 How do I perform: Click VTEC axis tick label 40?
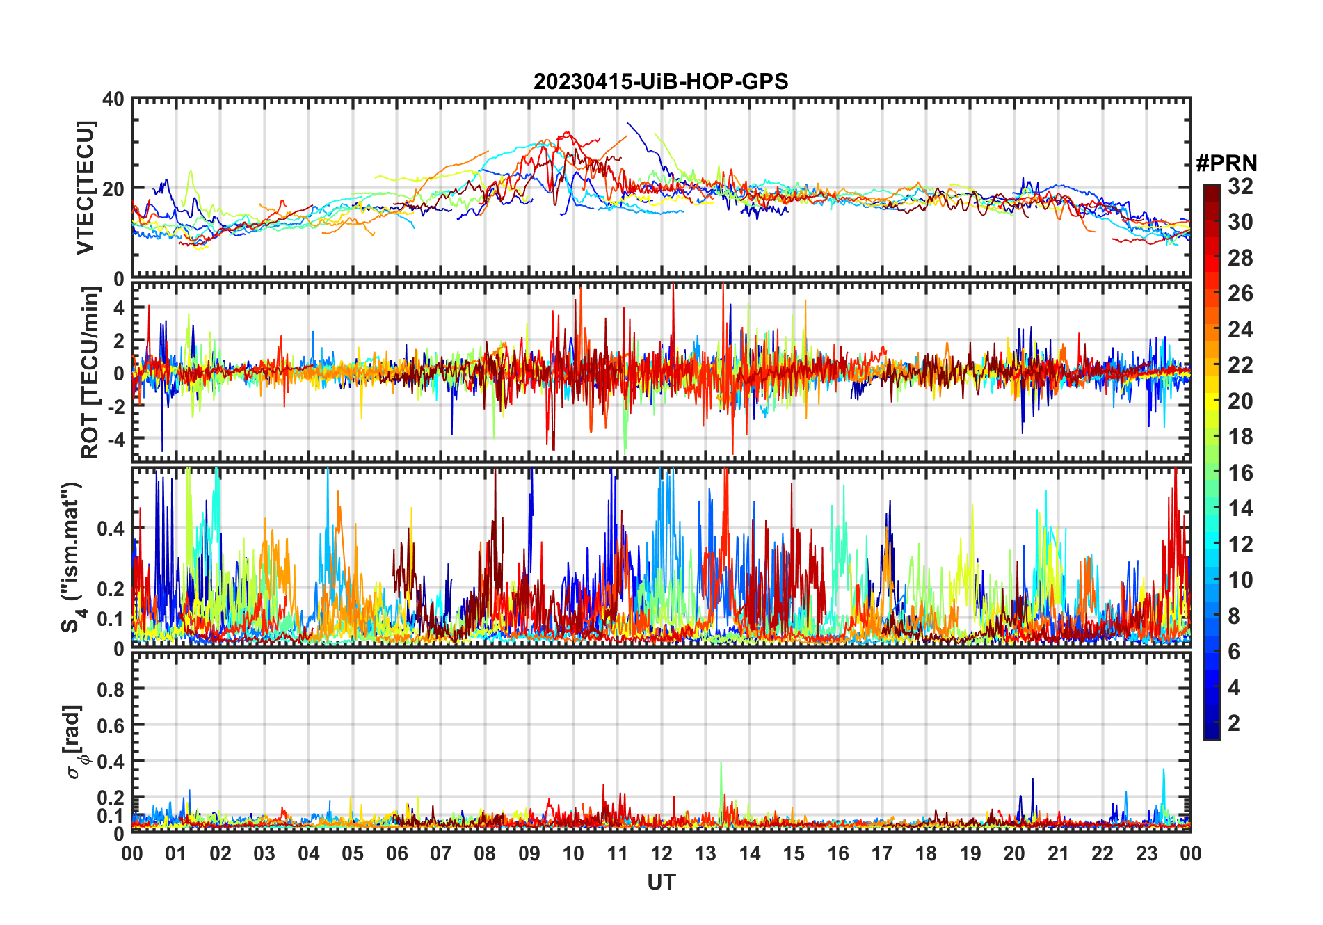coord(113,99)
